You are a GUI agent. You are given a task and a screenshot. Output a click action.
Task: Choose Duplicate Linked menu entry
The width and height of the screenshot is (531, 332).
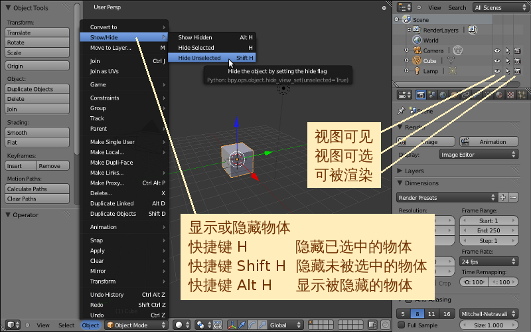pos(124,203)
